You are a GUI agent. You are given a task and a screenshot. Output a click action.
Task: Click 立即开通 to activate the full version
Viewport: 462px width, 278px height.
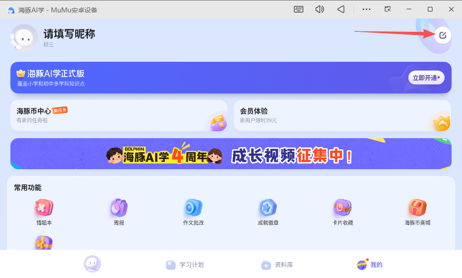point(426,77)
